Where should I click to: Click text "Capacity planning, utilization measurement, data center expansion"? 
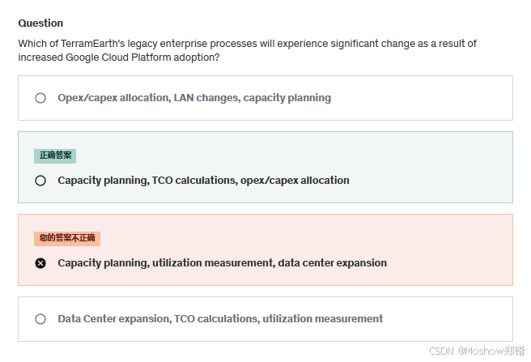pyautogui.click(x=222, y=263)
